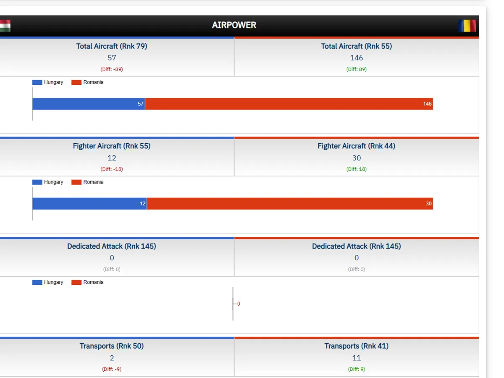
Task: Click the zero marker in Dedicated Attack chart
Action: [x=238, y=304]
